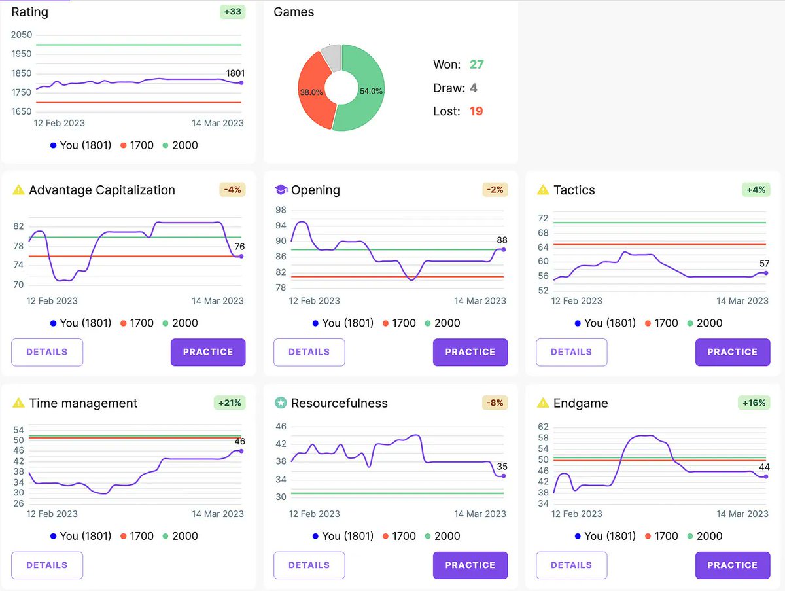The height and width of the screenshot is (591, 785).
Task: Open Details for Endgame
Action: (572, 565)
